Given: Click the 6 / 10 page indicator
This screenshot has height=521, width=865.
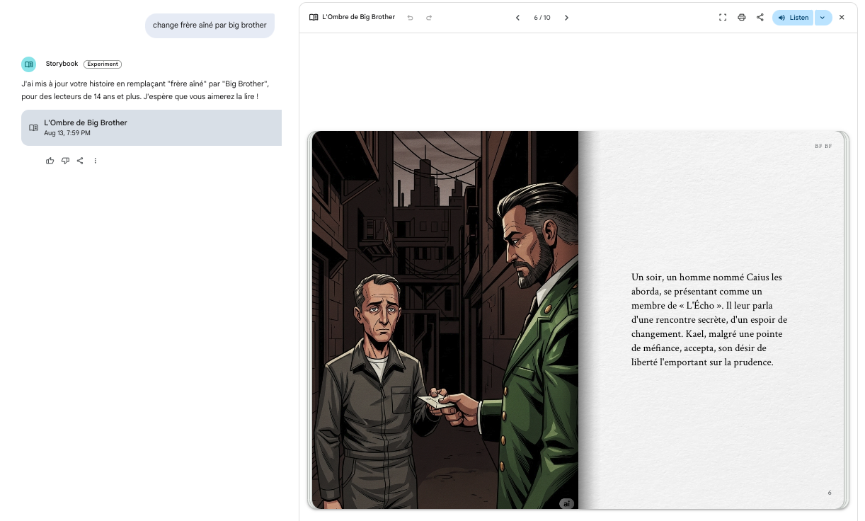Looking at the screenshot, I should tap(542, 18).
